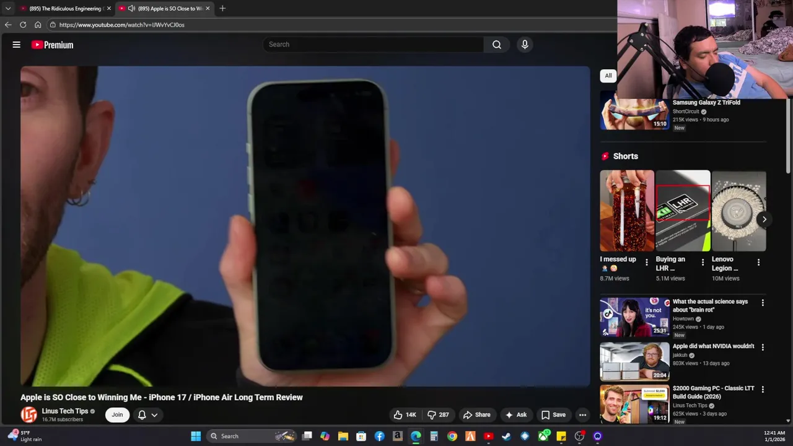Open the browser home button
This screenshot has width=793, height=446.
click(38, 25)
